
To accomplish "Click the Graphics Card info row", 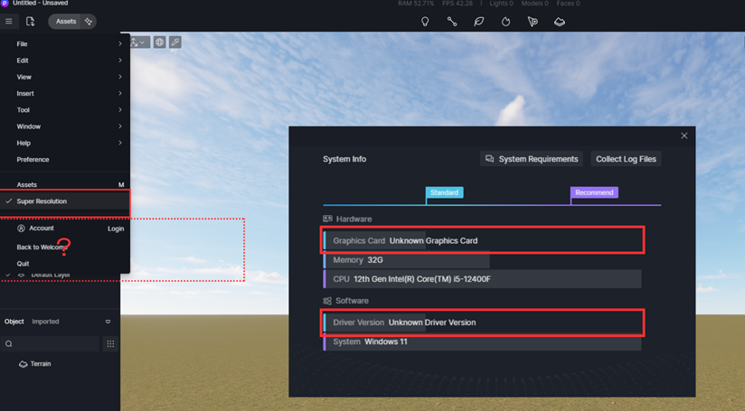I will [x=482, y=240].
